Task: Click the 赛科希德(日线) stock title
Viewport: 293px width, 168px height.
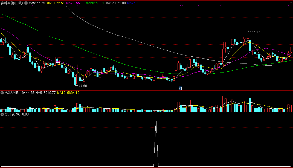Action: 12,3
